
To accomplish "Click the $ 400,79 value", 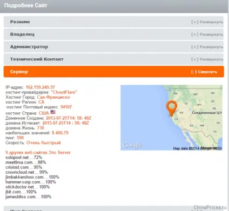I will 60,133.
